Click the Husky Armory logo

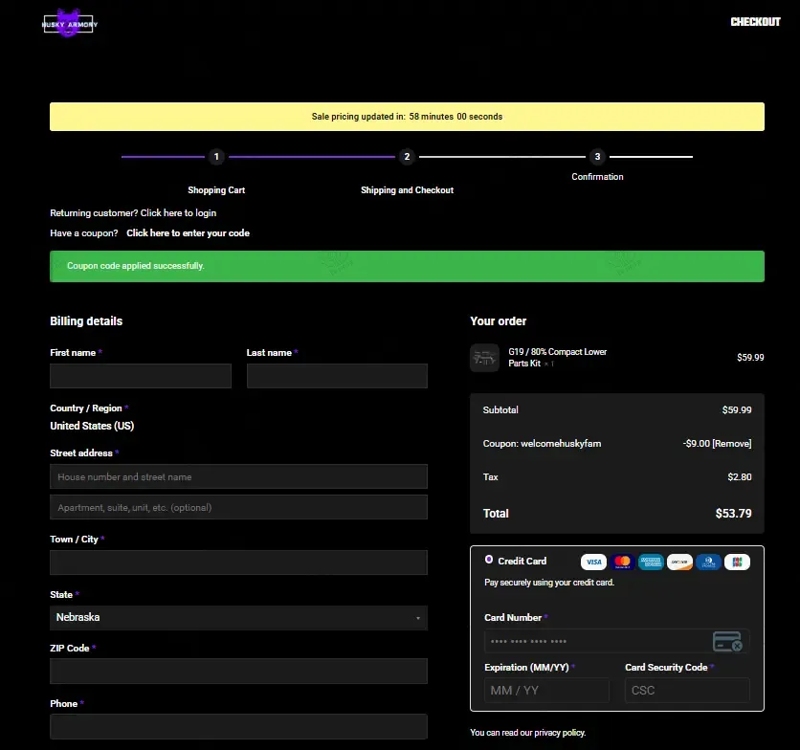tap(70, 25)
